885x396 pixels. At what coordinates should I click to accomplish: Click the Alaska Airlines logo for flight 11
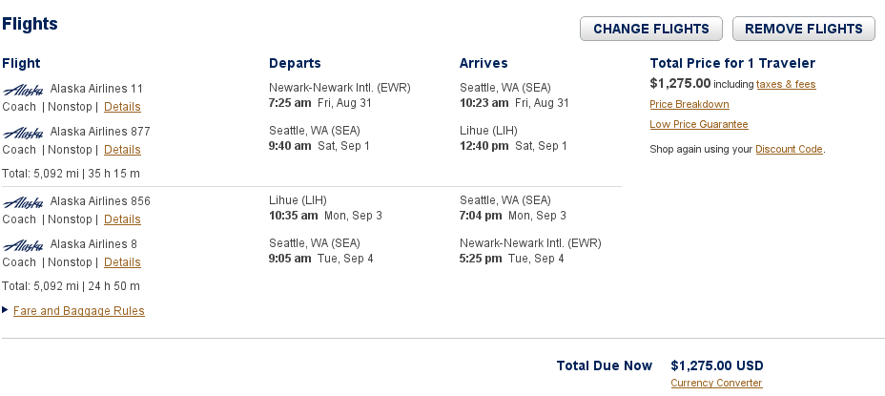24,90
